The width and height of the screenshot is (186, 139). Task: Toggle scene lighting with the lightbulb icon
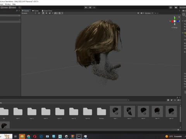tap(43, 13)
